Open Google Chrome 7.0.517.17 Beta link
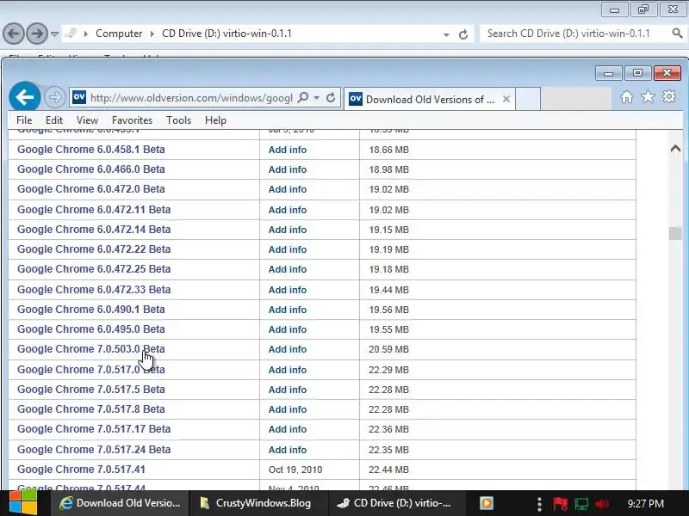Screen dimensions: 689x516 (x=94, y=428)
